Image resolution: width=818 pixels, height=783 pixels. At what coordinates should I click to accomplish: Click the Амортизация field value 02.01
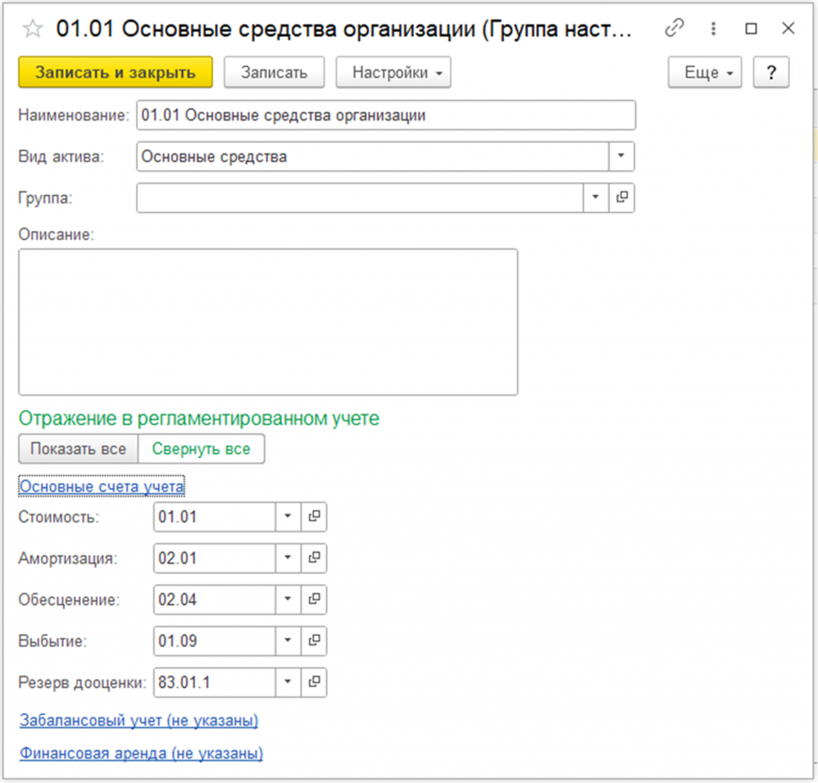[214, 558]
